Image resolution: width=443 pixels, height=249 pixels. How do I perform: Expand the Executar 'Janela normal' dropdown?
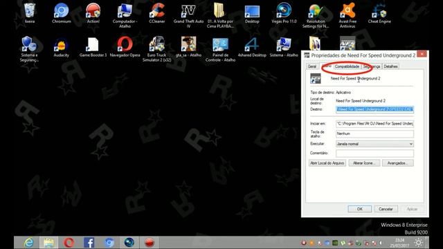click(374, 144)
